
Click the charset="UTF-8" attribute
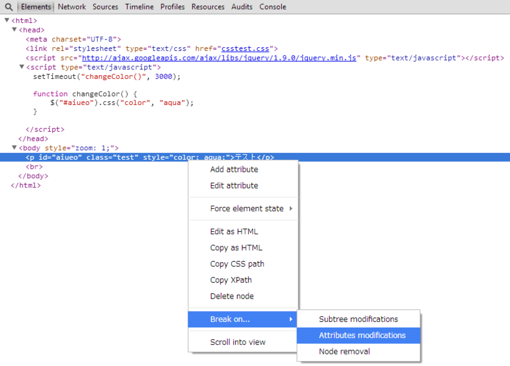pos(84,39)
